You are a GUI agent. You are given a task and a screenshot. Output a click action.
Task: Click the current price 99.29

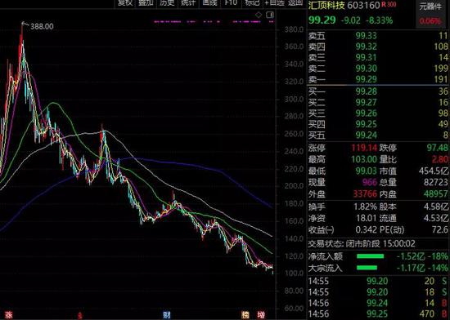point(322,20)
